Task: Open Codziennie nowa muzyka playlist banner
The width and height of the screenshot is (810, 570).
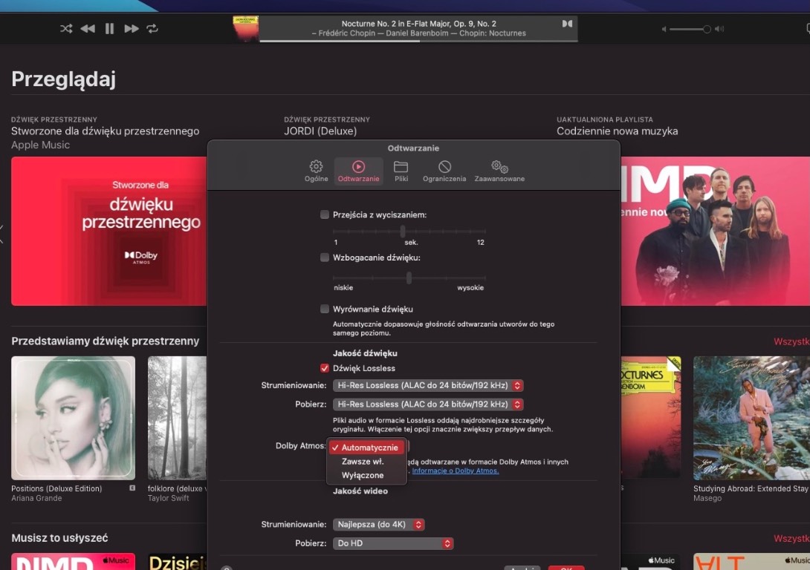Action: pos(716,231)
